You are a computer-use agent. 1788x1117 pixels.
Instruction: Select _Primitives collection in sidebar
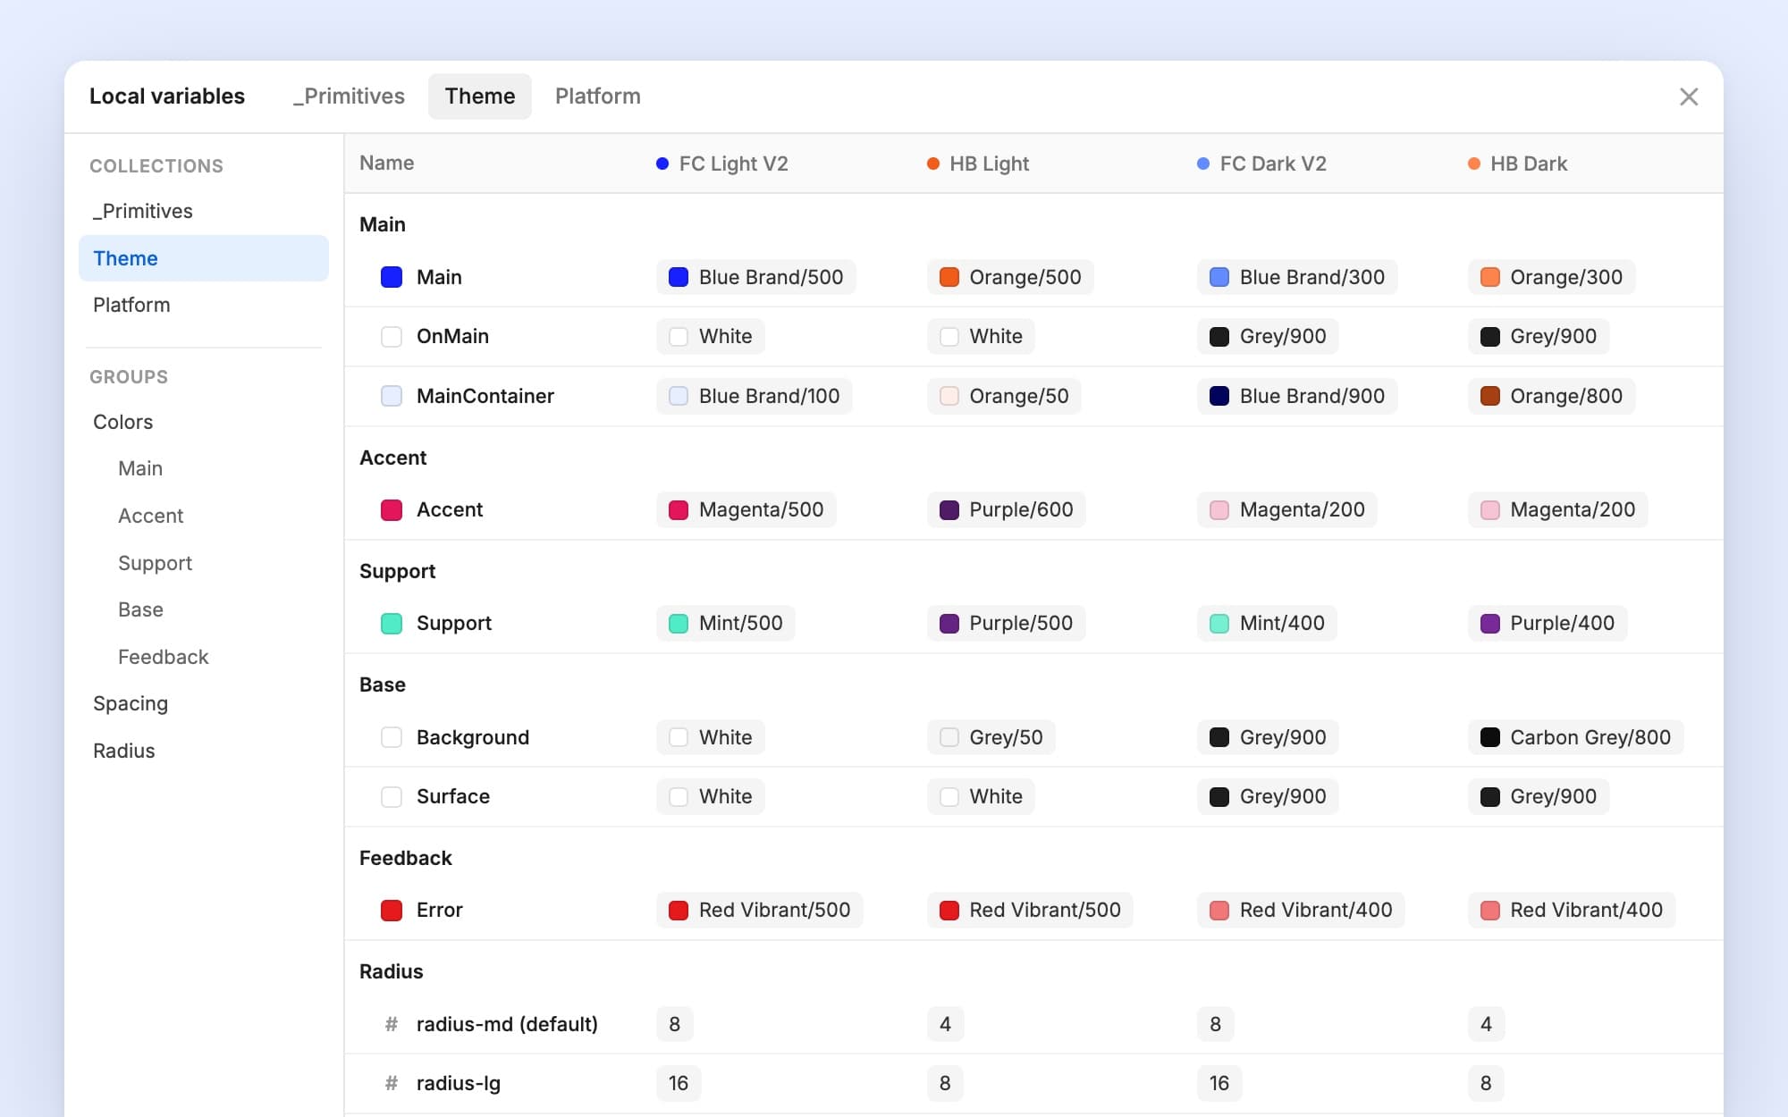(204, 211)
